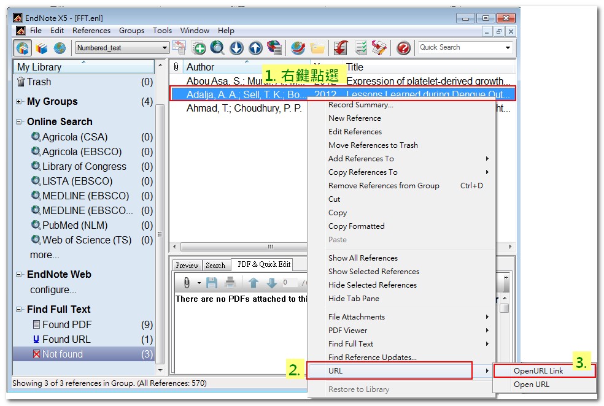Click the Open Link globe with red arrow icon
This screenshot has width=604, height=406.
298,48
